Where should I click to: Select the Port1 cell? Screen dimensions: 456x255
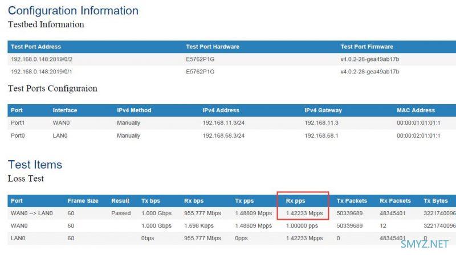18,123
